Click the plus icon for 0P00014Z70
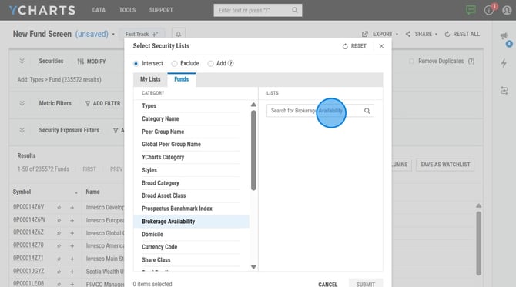 [x=72, y=246]
